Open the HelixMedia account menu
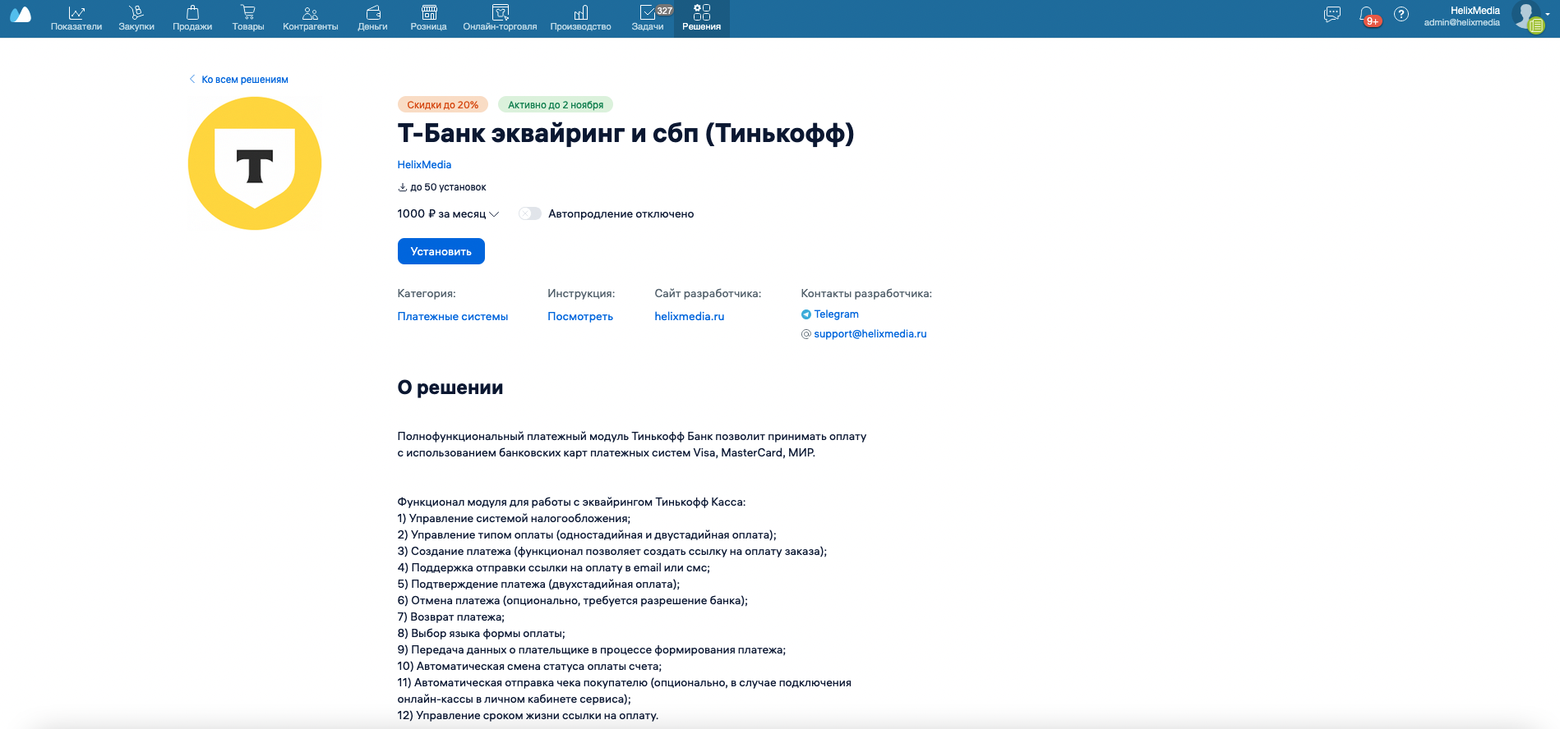 [x=1462, y=16]
